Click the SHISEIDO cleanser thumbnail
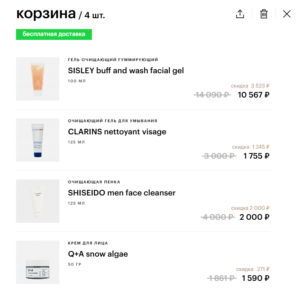Screen dimensions: 302x306 click(38, 201)
